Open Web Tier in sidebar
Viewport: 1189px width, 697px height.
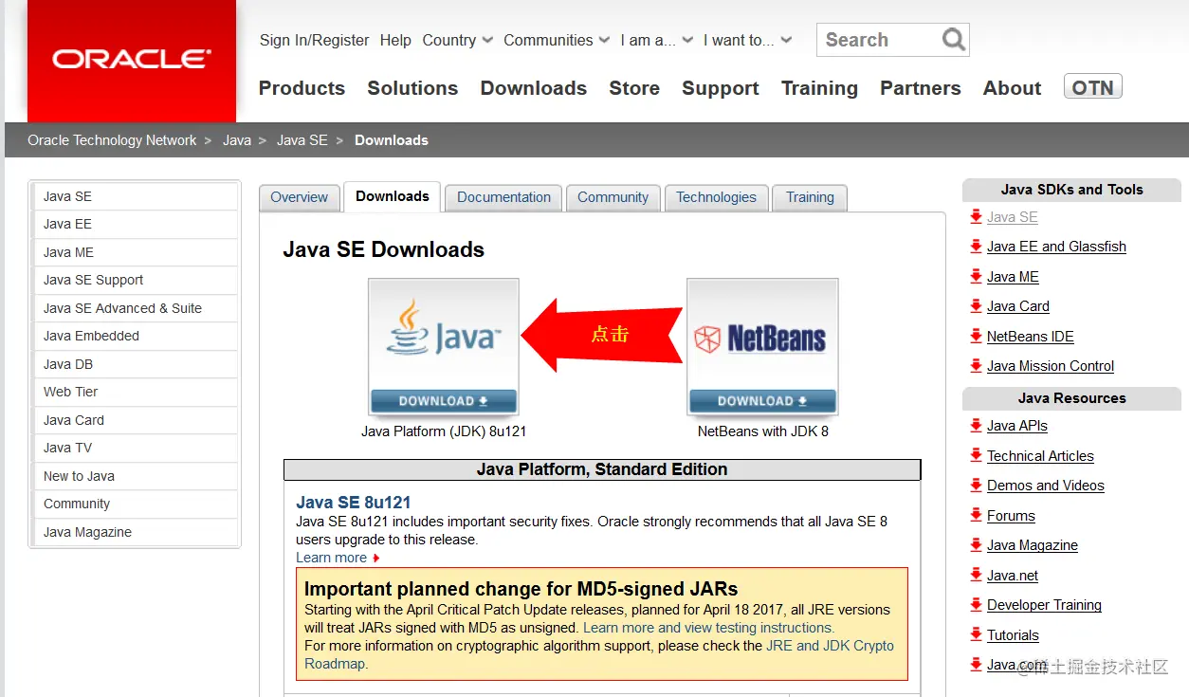(x=134, y=392)
